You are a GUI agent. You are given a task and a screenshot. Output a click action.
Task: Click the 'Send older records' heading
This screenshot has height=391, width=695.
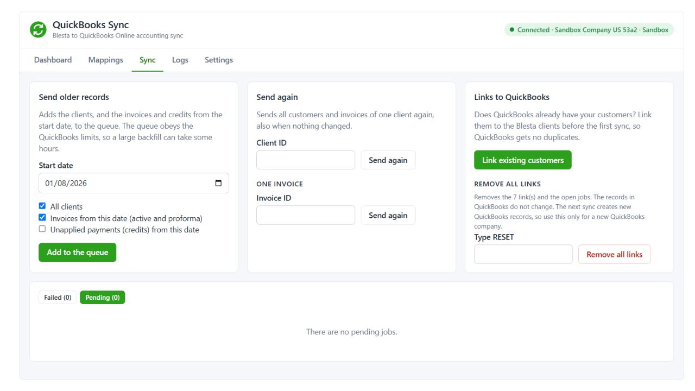click(x=74, y=97)
